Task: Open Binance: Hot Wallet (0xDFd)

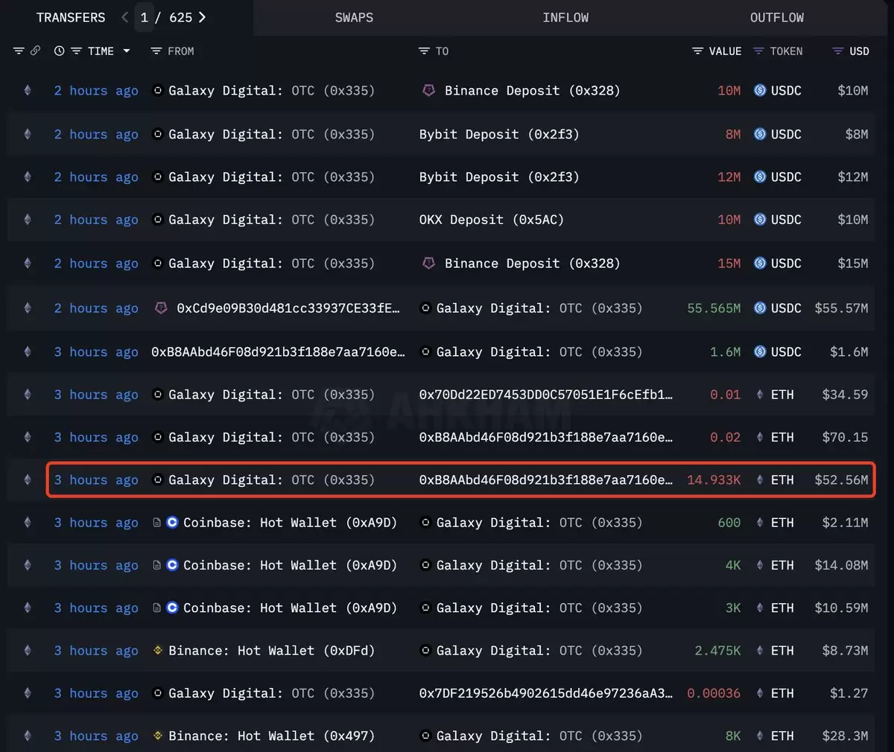Action: click(271, 651)
